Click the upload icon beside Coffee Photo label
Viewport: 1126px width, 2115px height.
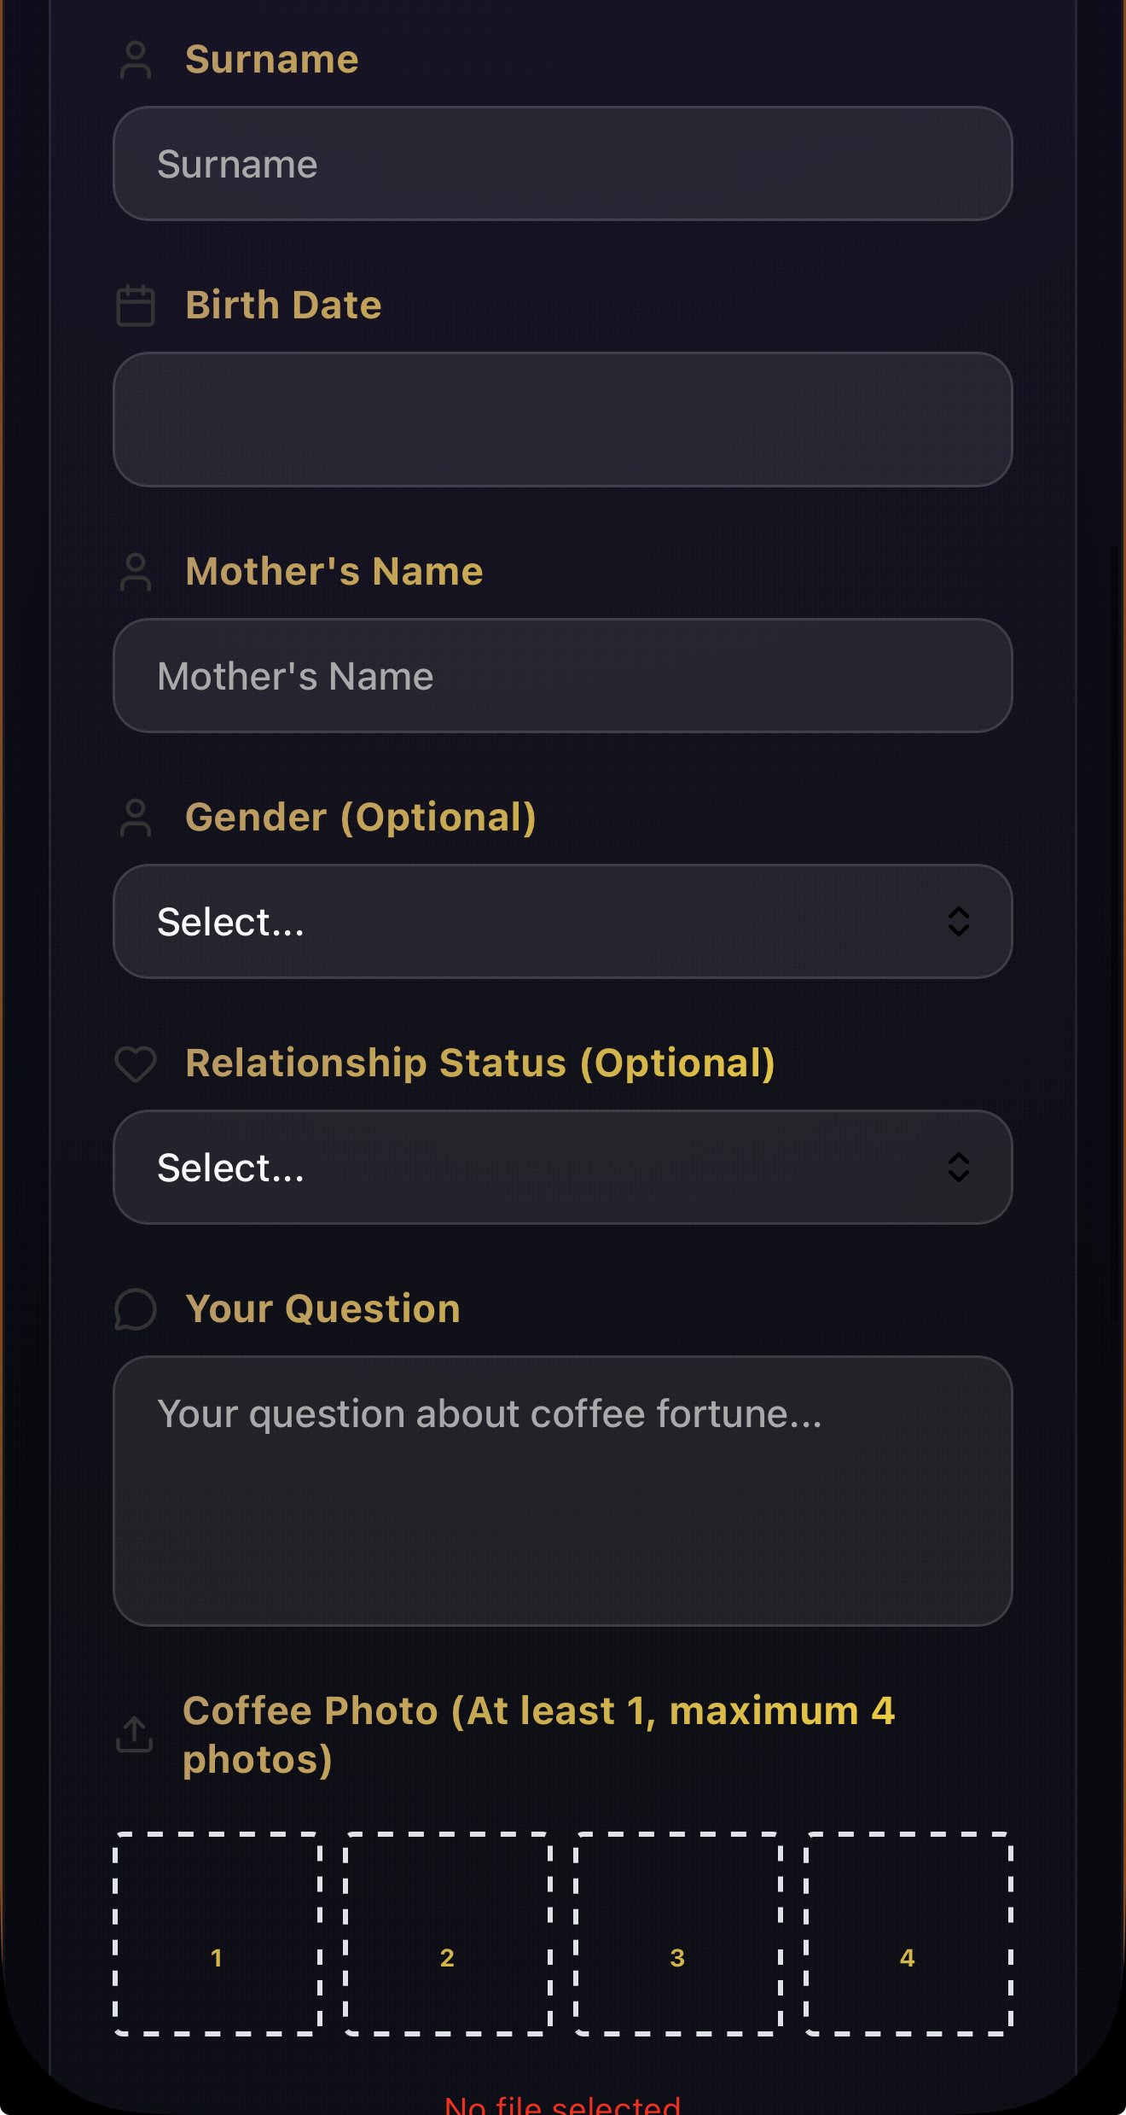[x=135, y=1734]
